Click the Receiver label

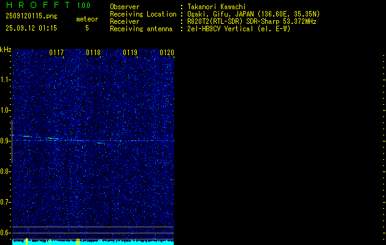125,21
